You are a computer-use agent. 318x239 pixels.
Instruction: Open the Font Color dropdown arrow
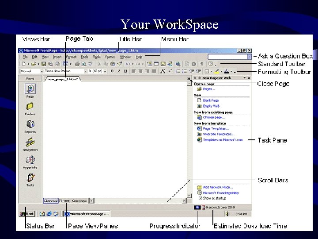(231, 71)
